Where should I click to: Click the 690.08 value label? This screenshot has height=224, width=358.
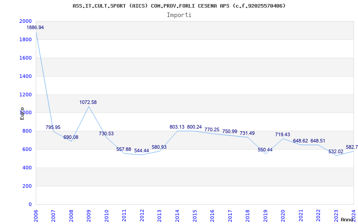pos(71,138)
